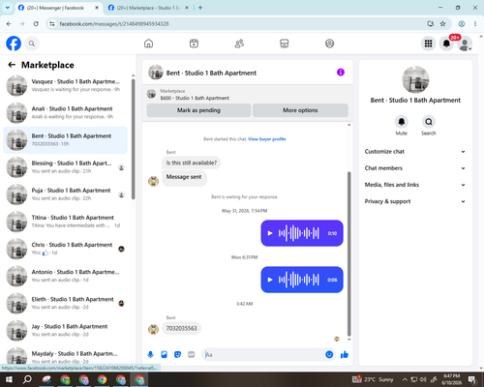
Task: Search in the Bent conversation
Action: coord(429,122)
